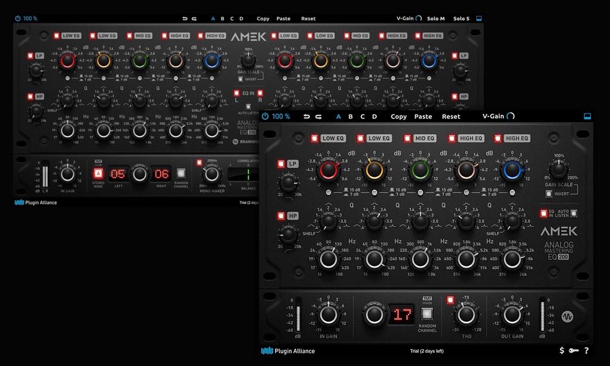Click the V-Gain dial icon in front window

(511, 116)
